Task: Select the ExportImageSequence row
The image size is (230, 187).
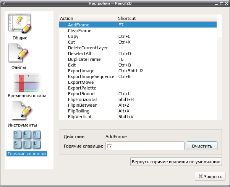Action: pos(138,76)
